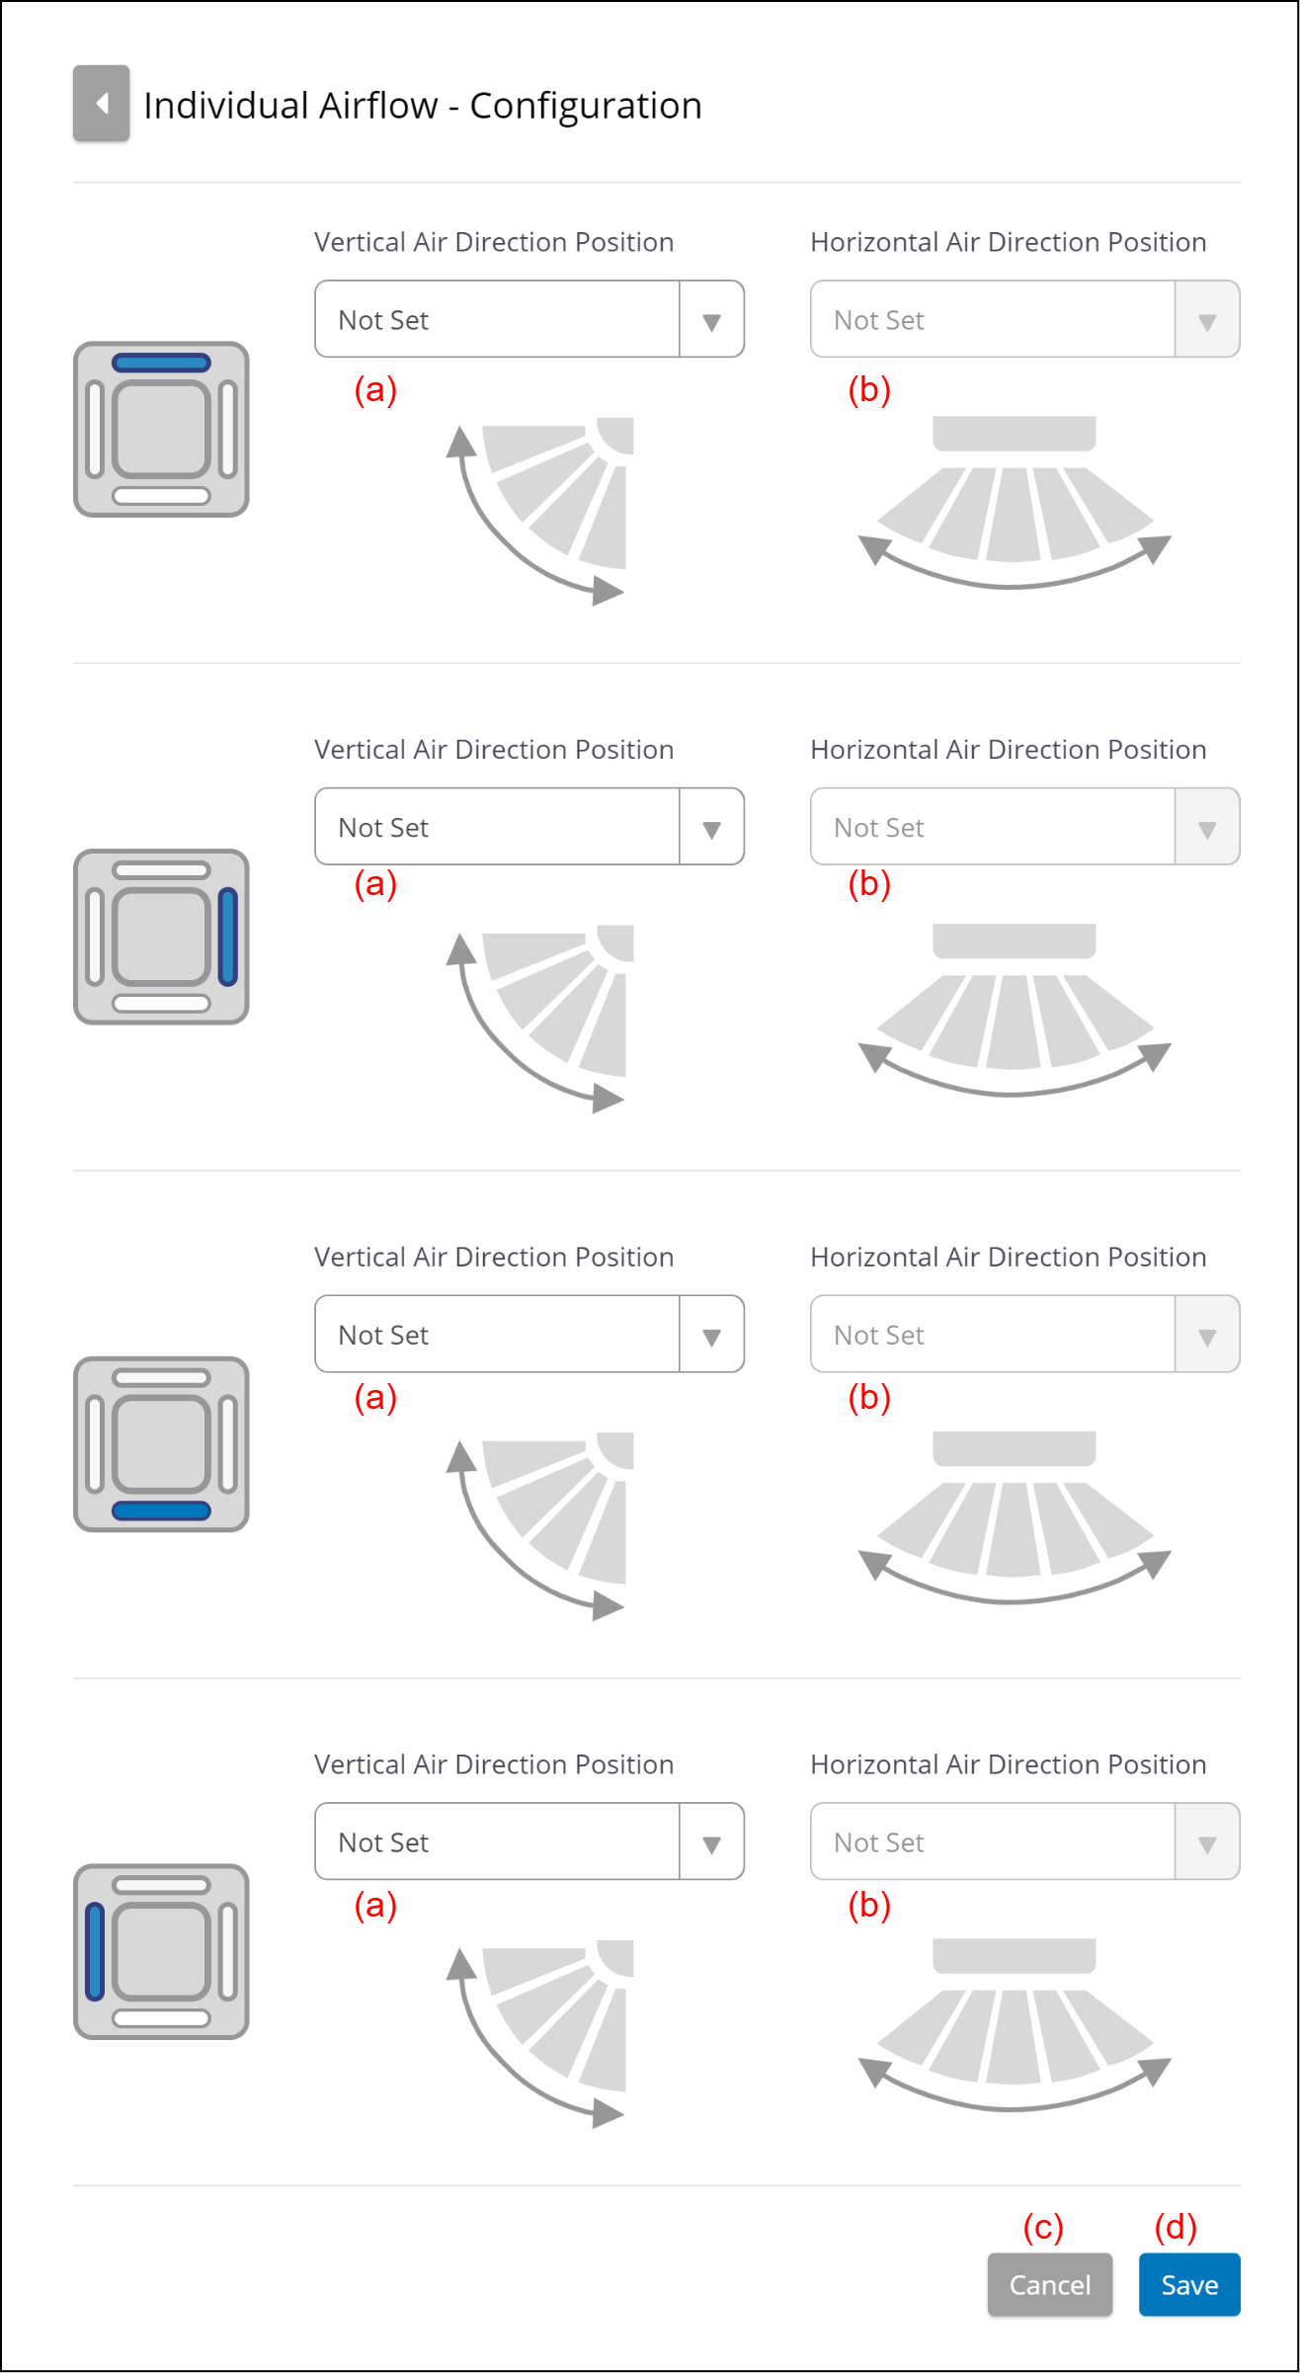Open first Horizontal Air Direction Position dropdown

pyautogui.click(x=1025, y=319)
